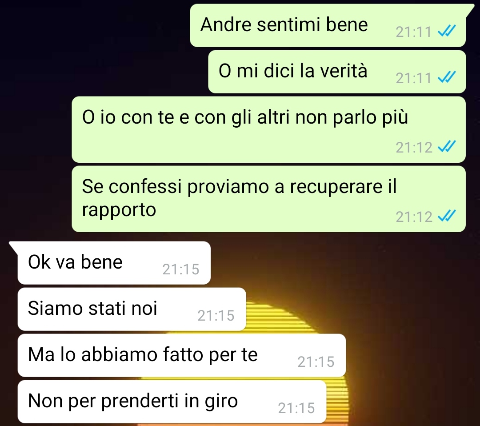The width and height of the screenshot is (480, 426).
Task: Tap the 'Ok va bene' reply
Action: click(114, 263)
